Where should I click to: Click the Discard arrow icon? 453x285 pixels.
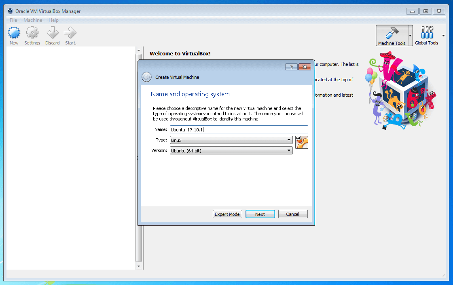click(x=53, y=33)
